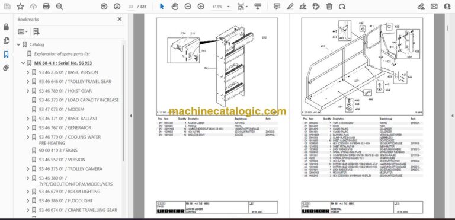The width and height of the screenshot is (455, 220).
Task: Expand the TROLLEY TRAVEL GEAR bookmark
Action: 28,82
